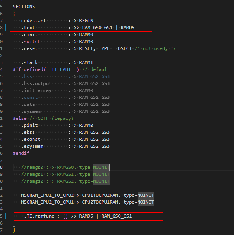Screen dimensions: 234x235
Task: Click CPU2TOCPU1RAM memory name
Action: (100, 202)
